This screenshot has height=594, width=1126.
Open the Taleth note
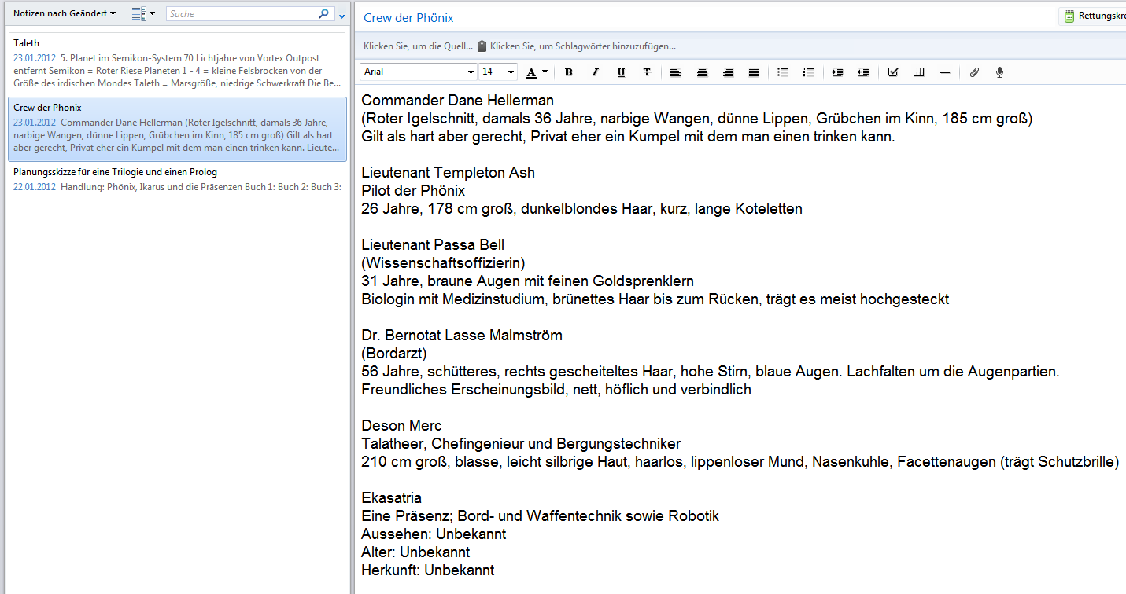(177, 63)
